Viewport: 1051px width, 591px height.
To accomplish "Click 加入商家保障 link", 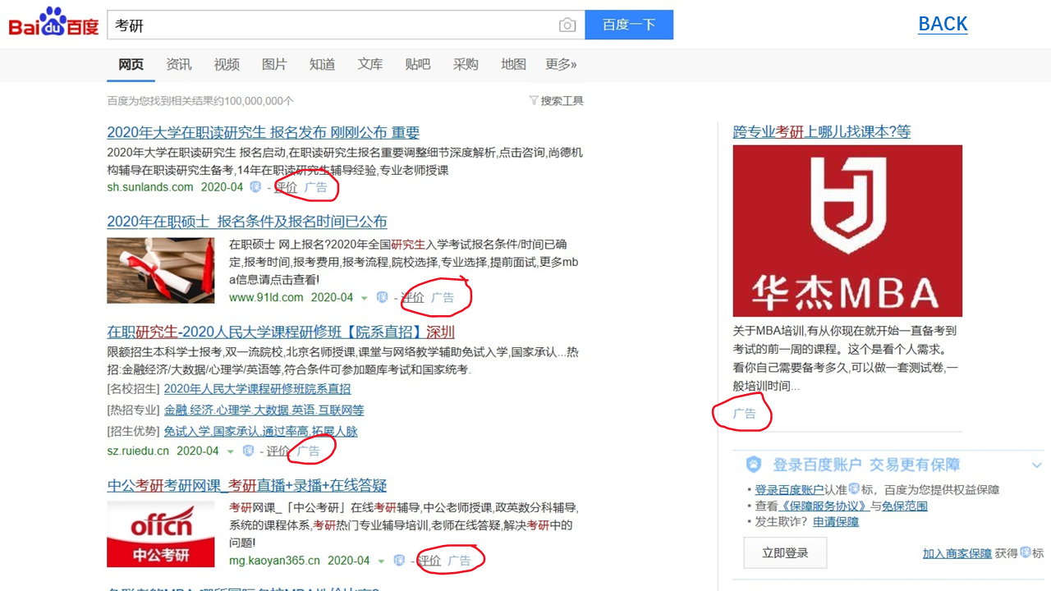I will click(x=957, y=553).
